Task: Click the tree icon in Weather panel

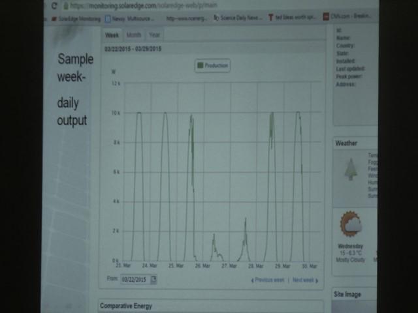Action: pos(351,169)
